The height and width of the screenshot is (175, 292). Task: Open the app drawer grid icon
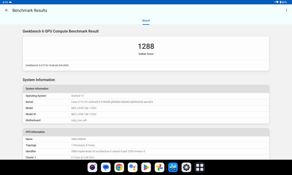200,167
